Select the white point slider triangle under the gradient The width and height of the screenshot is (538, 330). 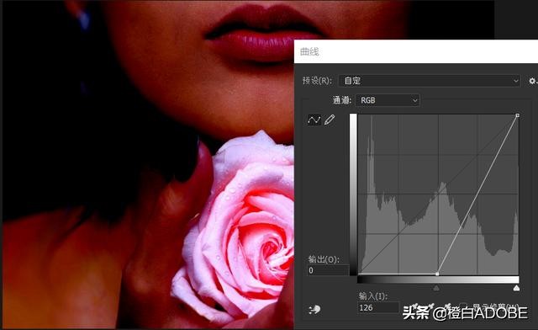coord(516,288)
